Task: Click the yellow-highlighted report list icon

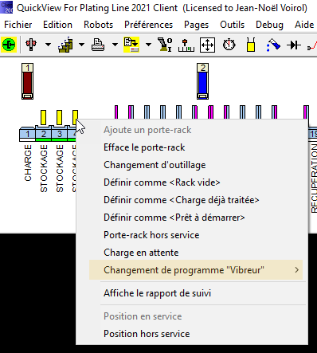Action: [x=131, y=45]
